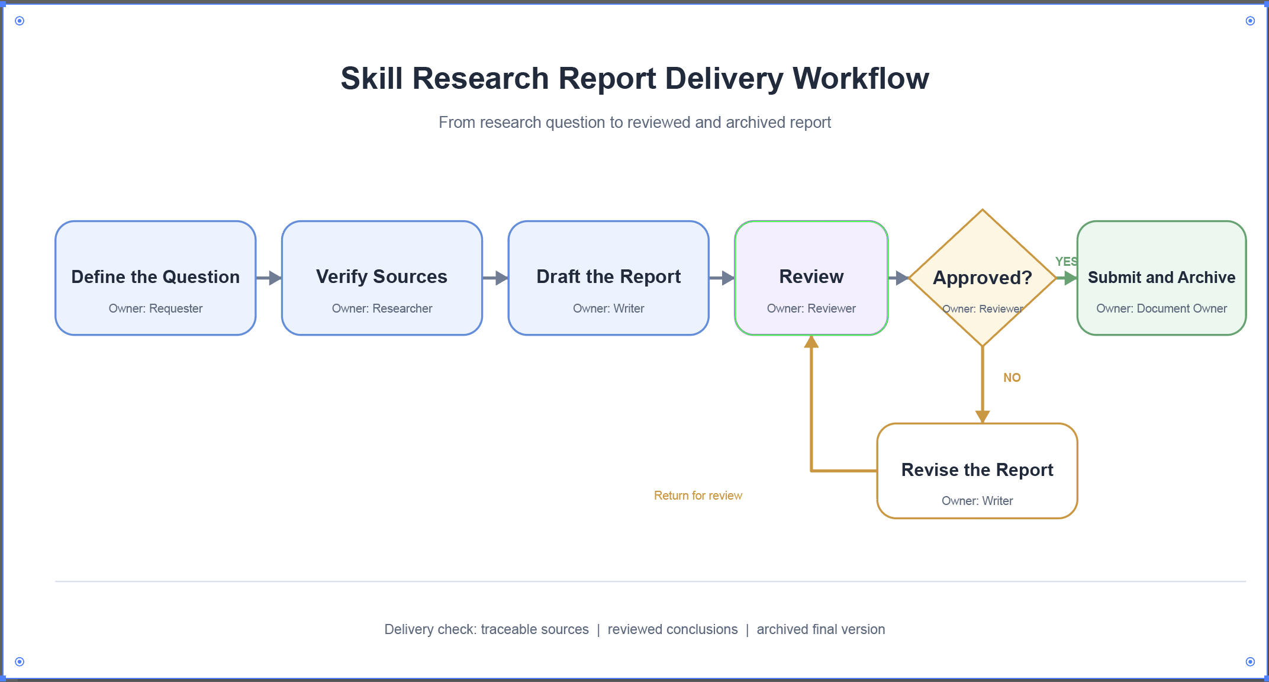The height and width of the screenshot is (682, 1269).
Task: Click the 'Return for review' label
Action: 698,496
